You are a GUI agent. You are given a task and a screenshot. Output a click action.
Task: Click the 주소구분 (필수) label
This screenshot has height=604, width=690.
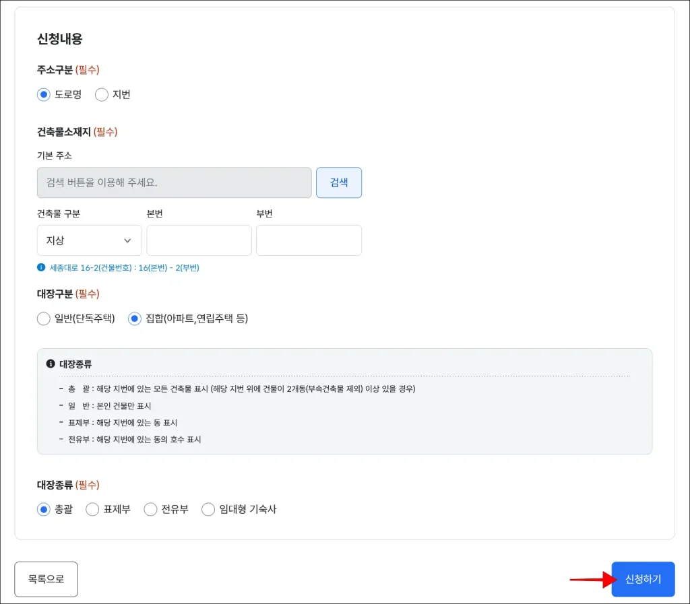[68, 69]
